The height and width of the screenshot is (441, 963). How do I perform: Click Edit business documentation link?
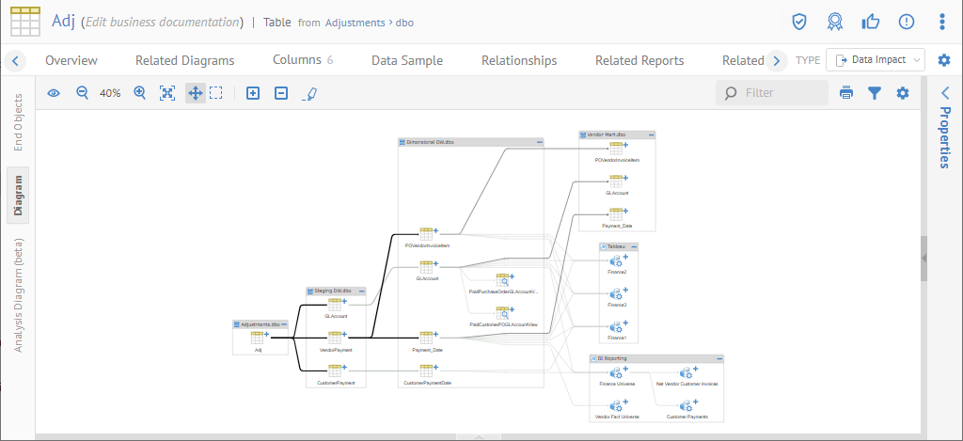point(162,22)
